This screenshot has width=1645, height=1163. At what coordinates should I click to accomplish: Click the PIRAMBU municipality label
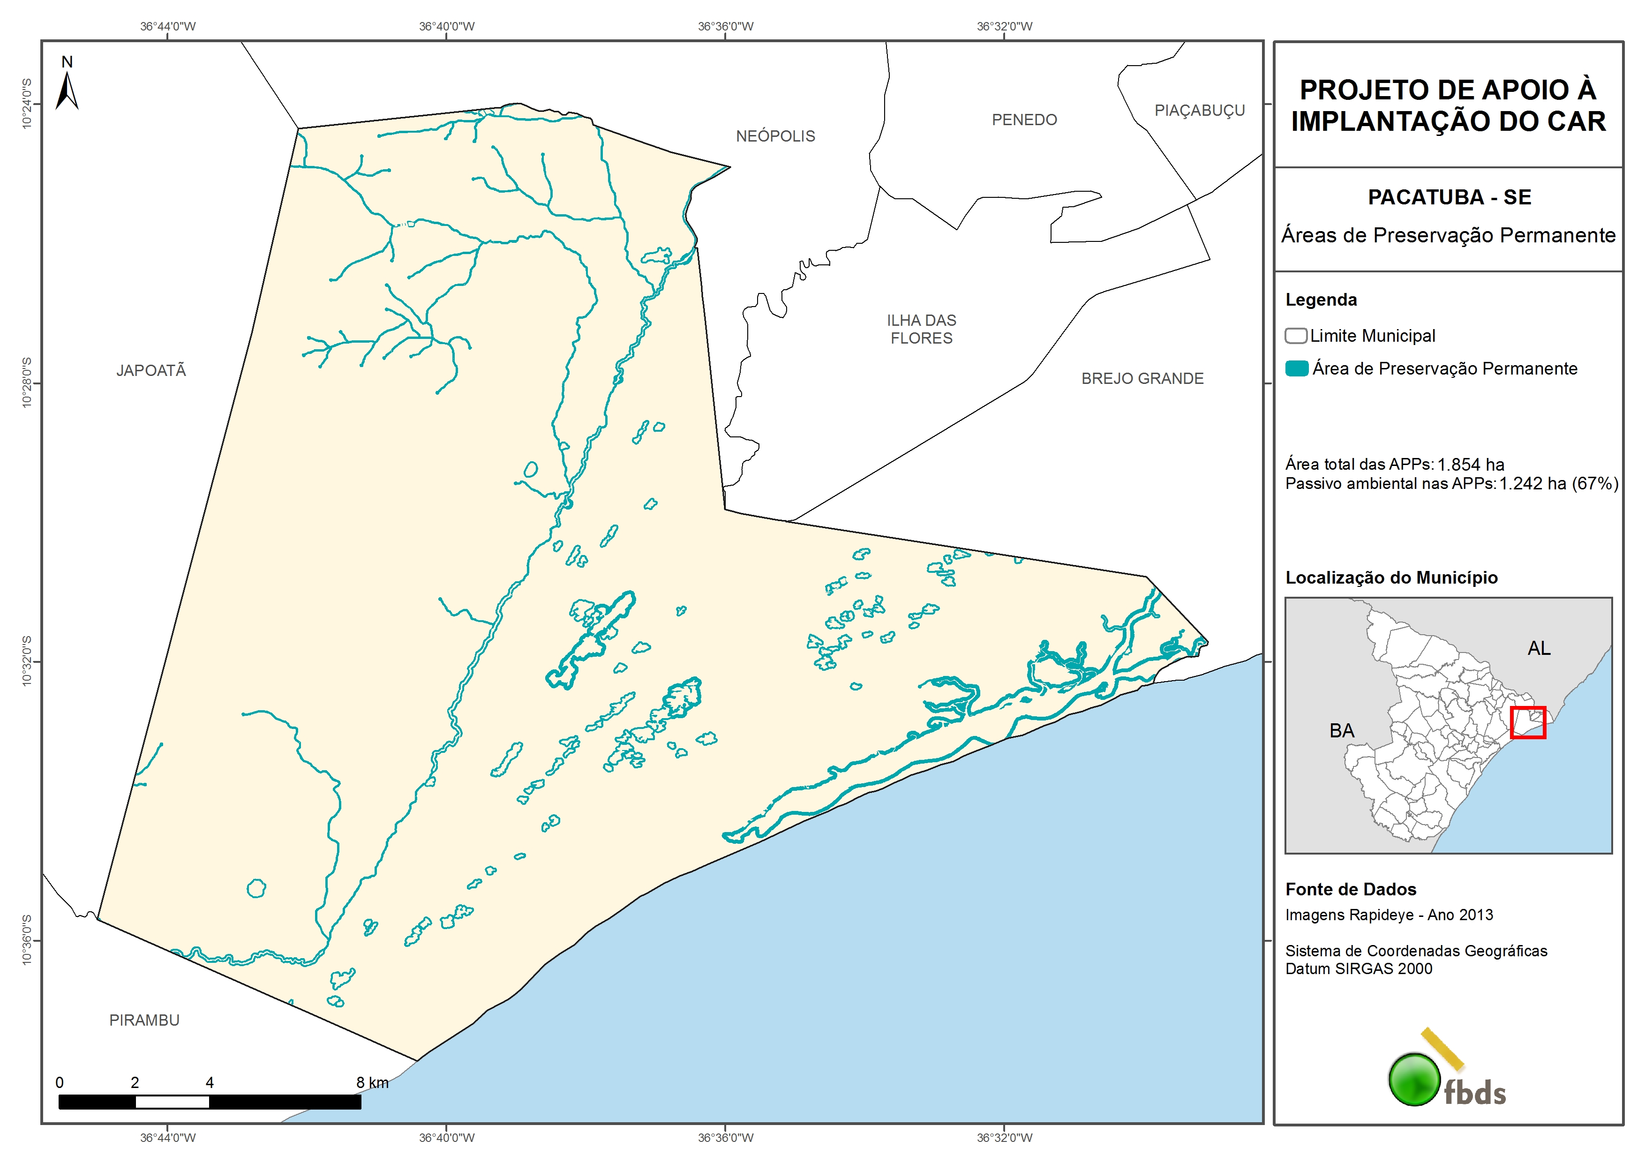click(x=144, y=1020)
